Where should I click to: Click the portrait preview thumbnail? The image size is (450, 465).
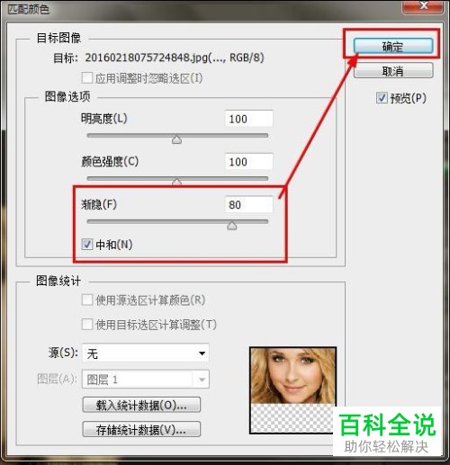(292, 389)
